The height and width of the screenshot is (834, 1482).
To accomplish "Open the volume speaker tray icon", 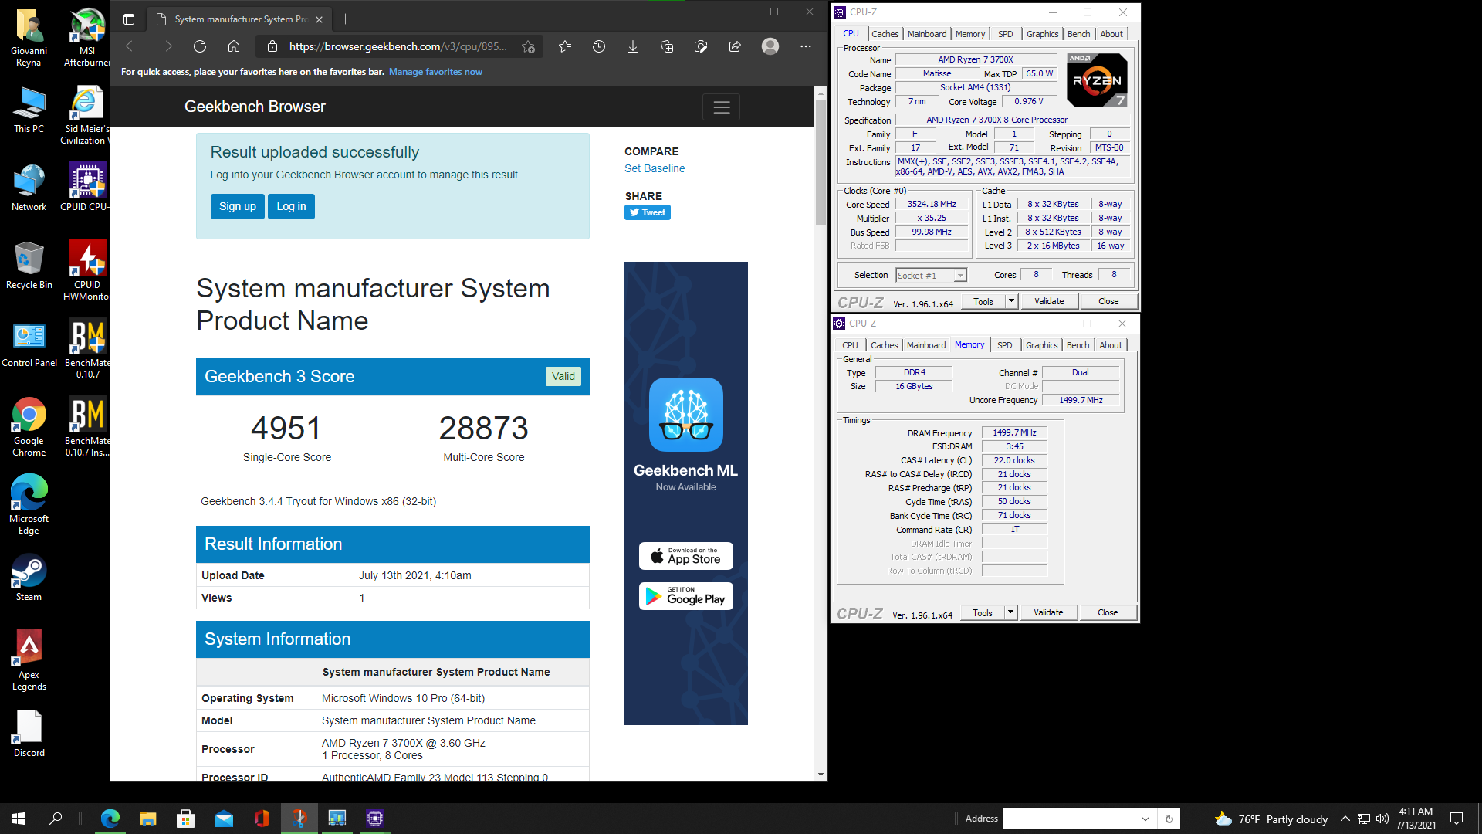I will (x=1382, y=819).
